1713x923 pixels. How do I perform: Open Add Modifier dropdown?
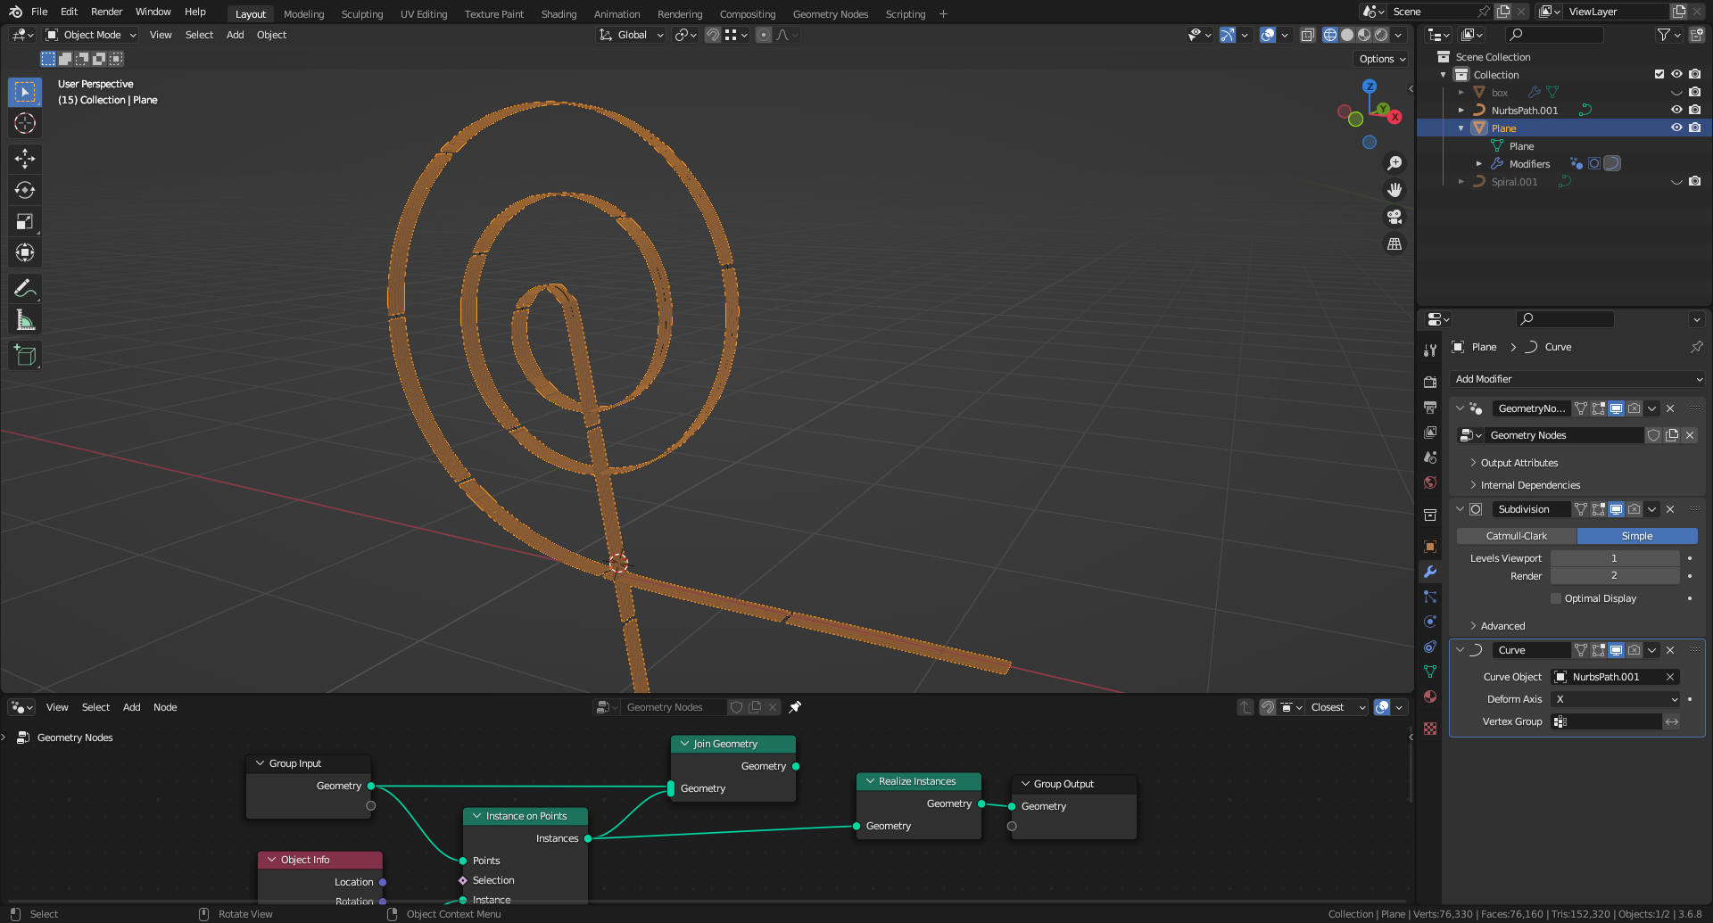pyautogui.click(x=1577, y=379)
